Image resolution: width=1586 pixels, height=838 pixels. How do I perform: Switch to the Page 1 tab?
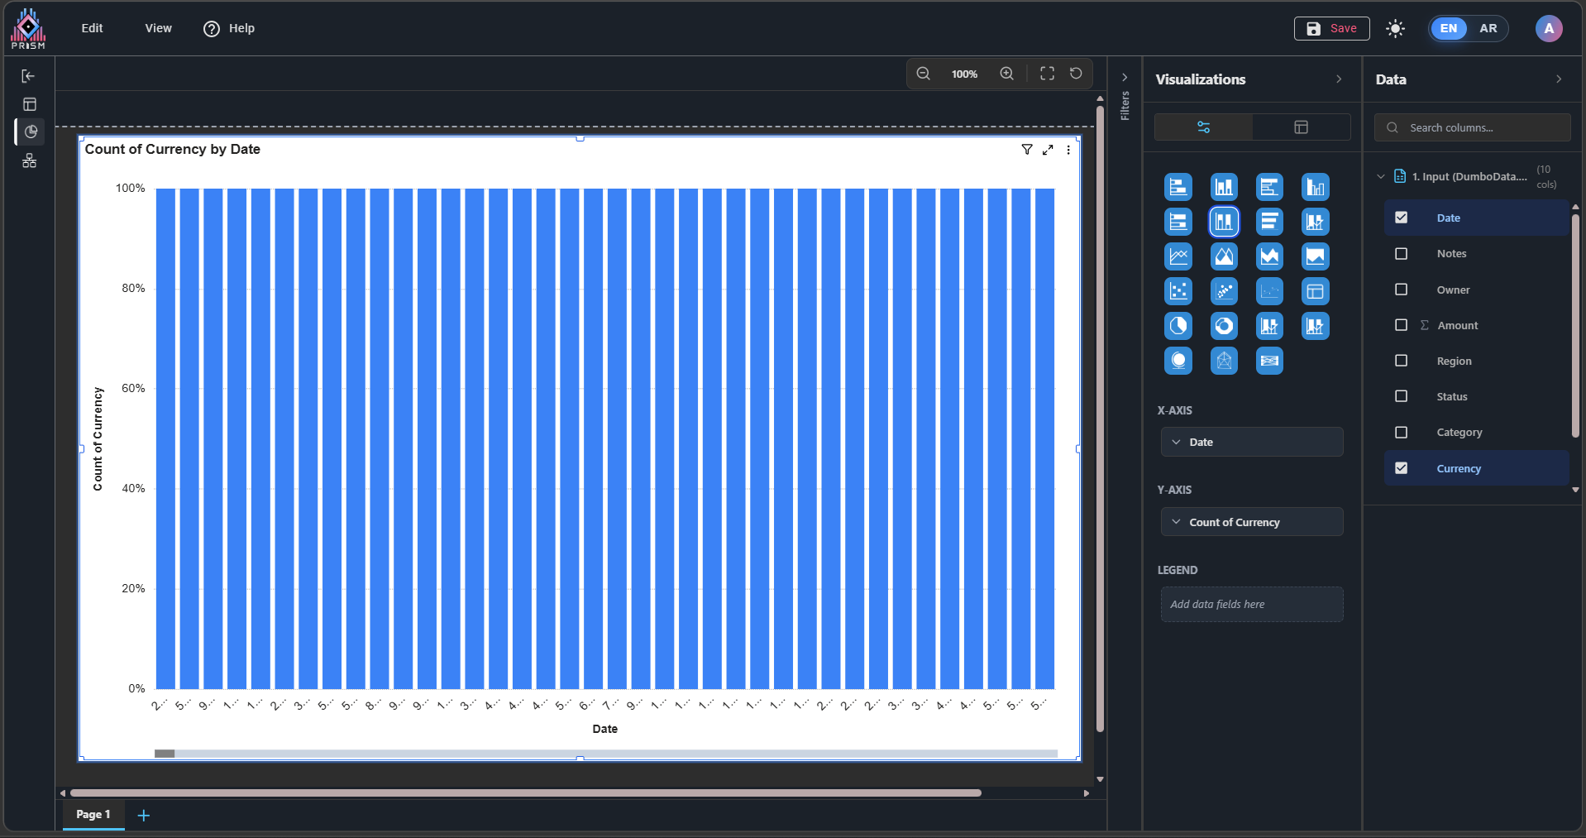[93, 815]
